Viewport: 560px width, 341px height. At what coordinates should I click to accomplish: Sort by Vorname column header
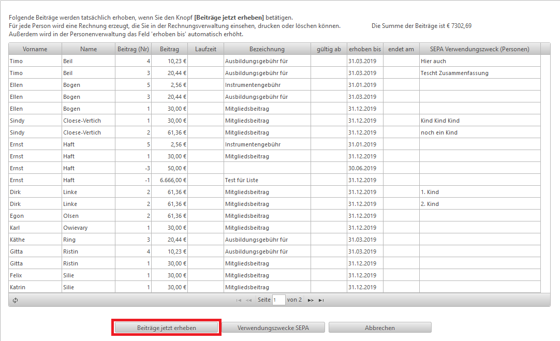(x=35, y=49)
